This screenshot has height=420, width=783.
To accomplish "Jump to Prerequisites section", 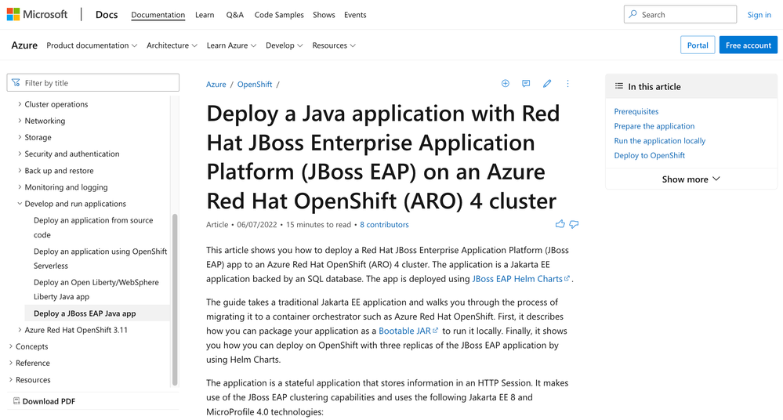I will point(636,110).
